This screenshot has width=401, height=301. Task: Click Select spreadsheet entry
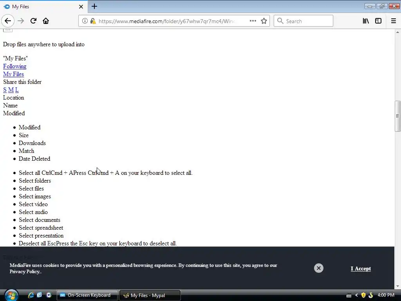[x=41, y=228]
